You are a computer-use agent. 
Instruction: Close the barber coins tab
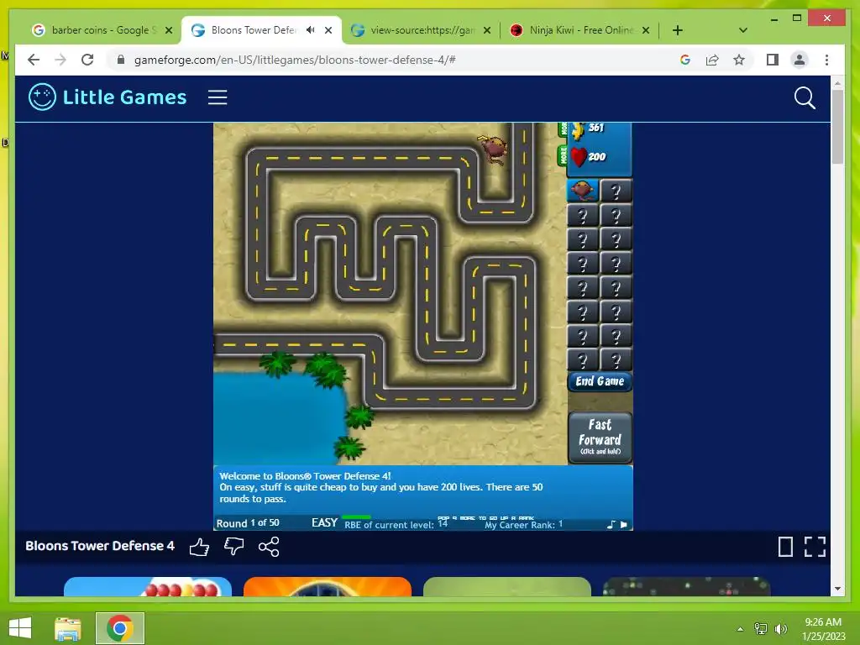click(x=169, y=30)
